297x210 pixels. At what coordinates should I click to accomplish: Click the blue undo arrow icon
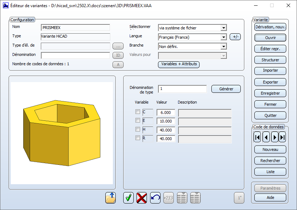coord(155,198)
